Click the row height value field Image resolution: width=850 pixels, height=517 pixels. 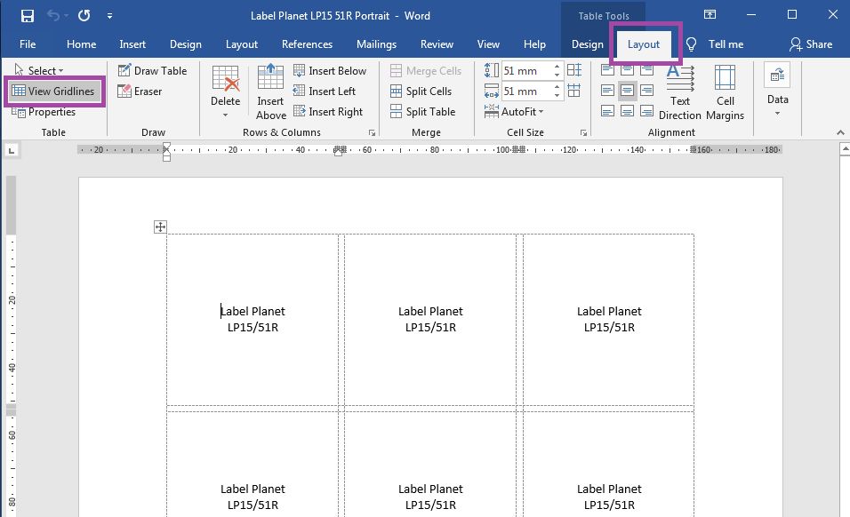(x=527, y=70)
